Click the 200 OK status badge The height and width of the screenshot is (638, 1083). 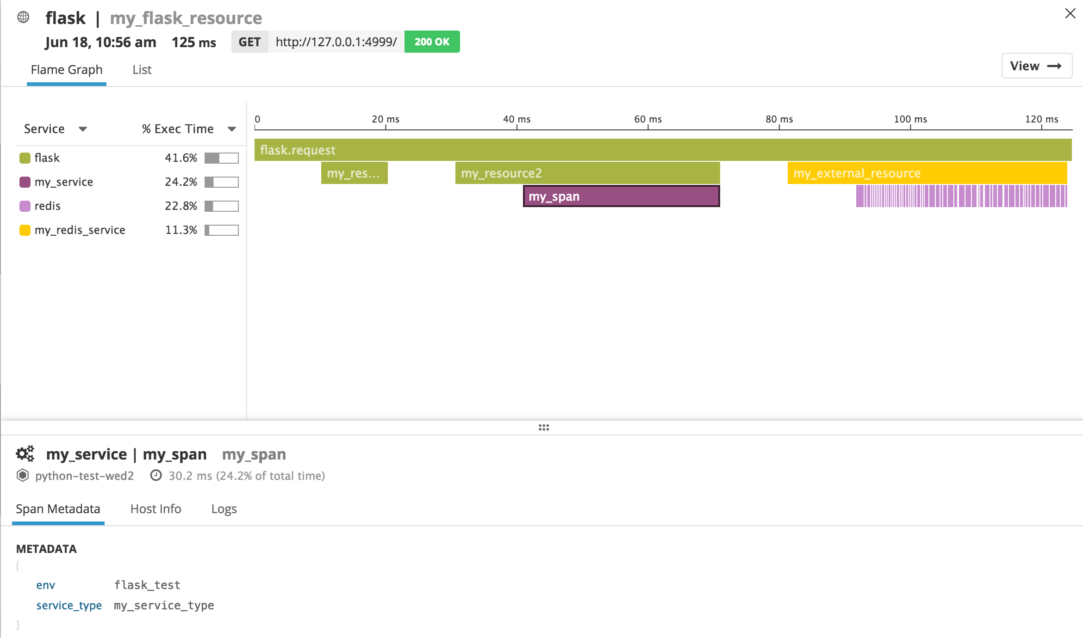(432, 42)
